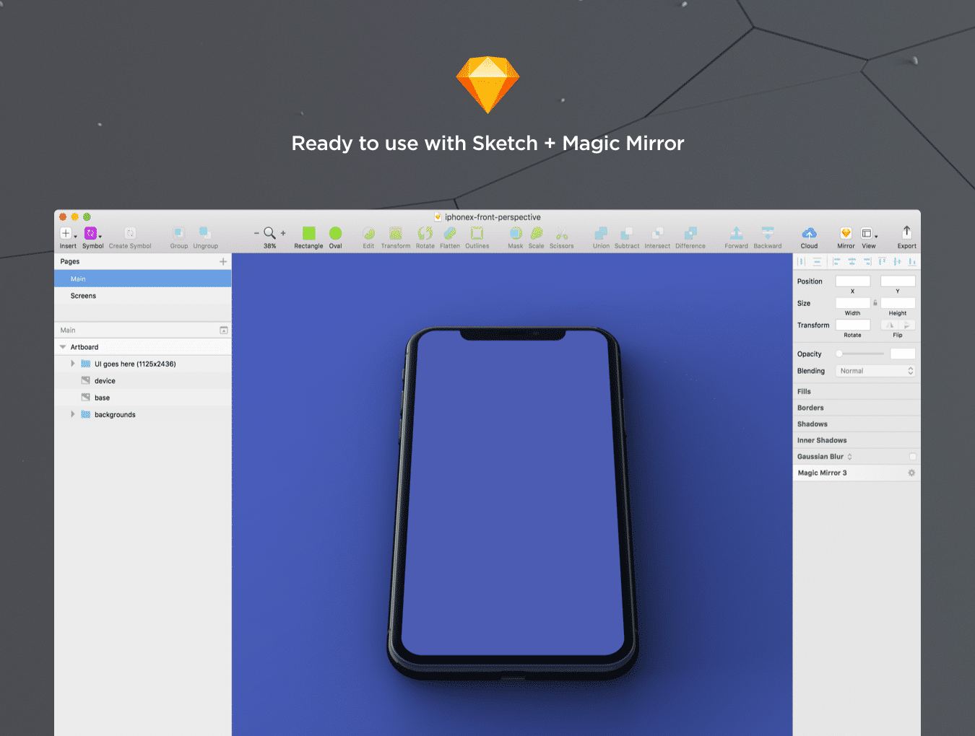Add a new page with plus button
This screenshot has height=736, width=975.
(223, 262)
